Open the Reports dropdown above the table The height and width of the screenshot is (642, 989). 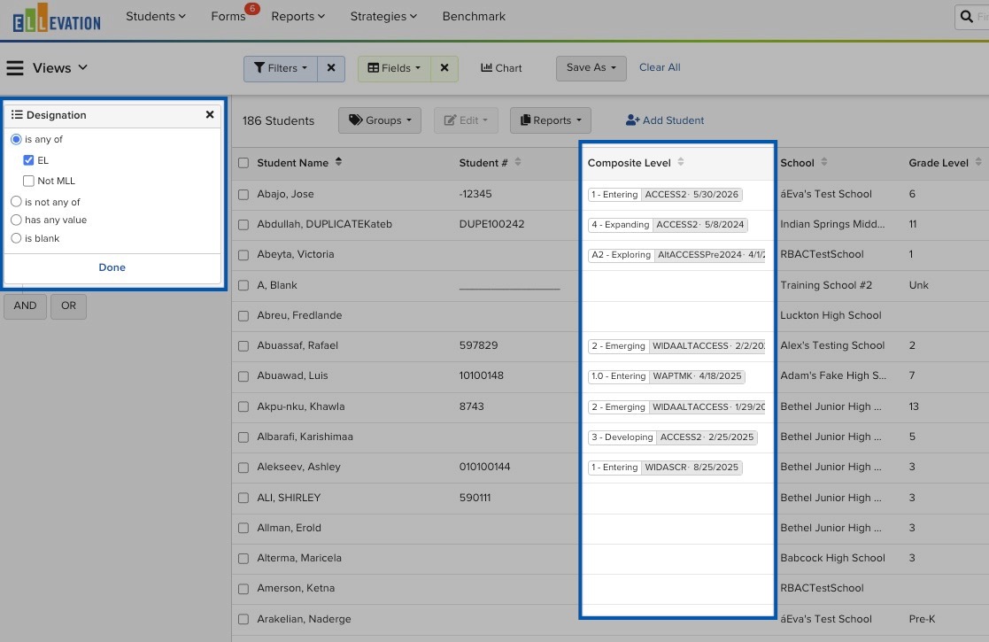[551, 120]
